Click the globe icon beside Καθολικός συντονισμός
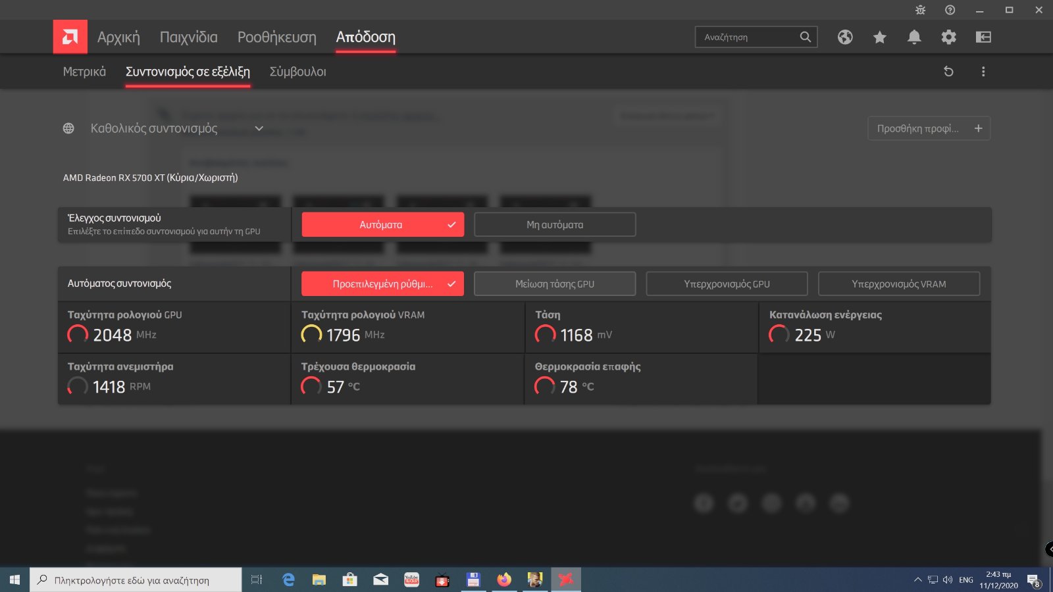This screenshot has height=592, width=1053. click(x=68, y=128)
